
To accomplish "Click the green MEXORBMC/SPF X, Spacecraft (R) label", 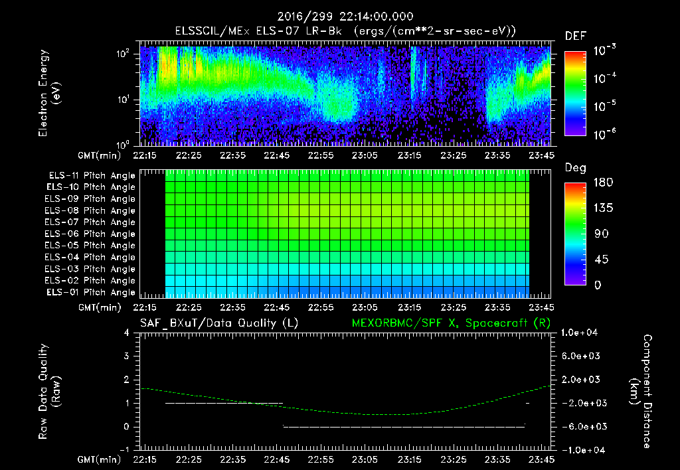I will (x=451, y=323).
